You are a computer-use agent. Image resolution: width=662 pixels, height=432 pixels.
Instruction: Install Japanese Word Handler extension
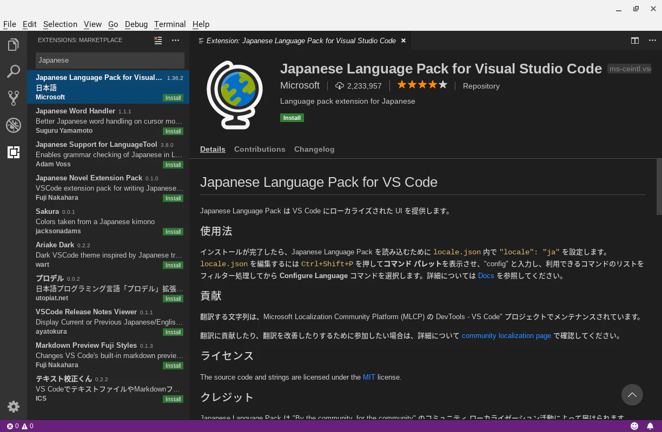click(173, 131)
